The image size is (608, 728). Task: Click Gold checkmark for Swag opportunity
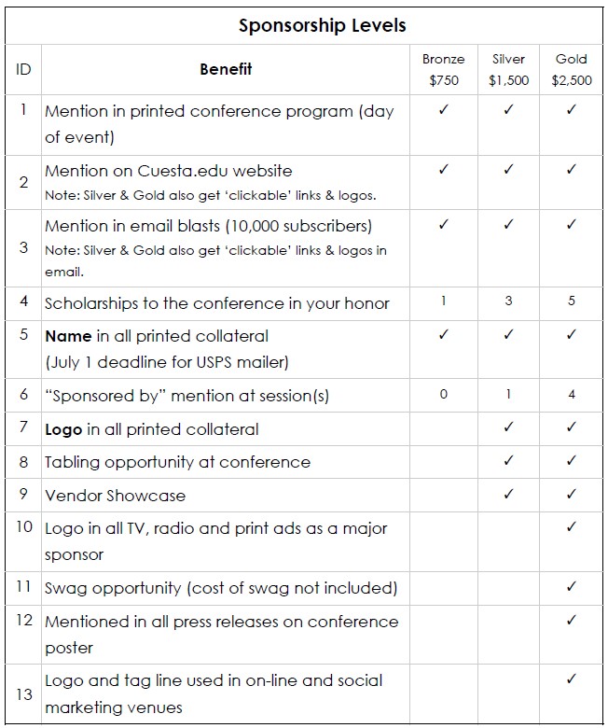click(572, 587)
